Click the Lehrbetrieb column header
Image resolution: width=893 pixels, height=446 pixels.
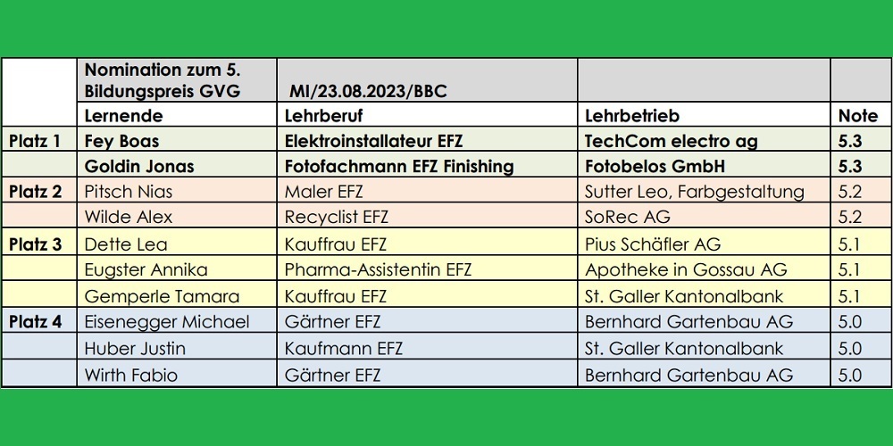click(632, 116)
